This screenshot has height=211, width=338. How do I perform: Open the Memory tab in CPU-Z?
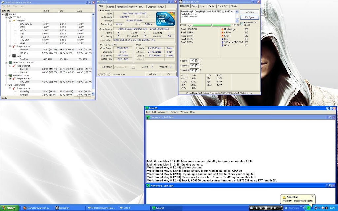[x=133, y=7]
